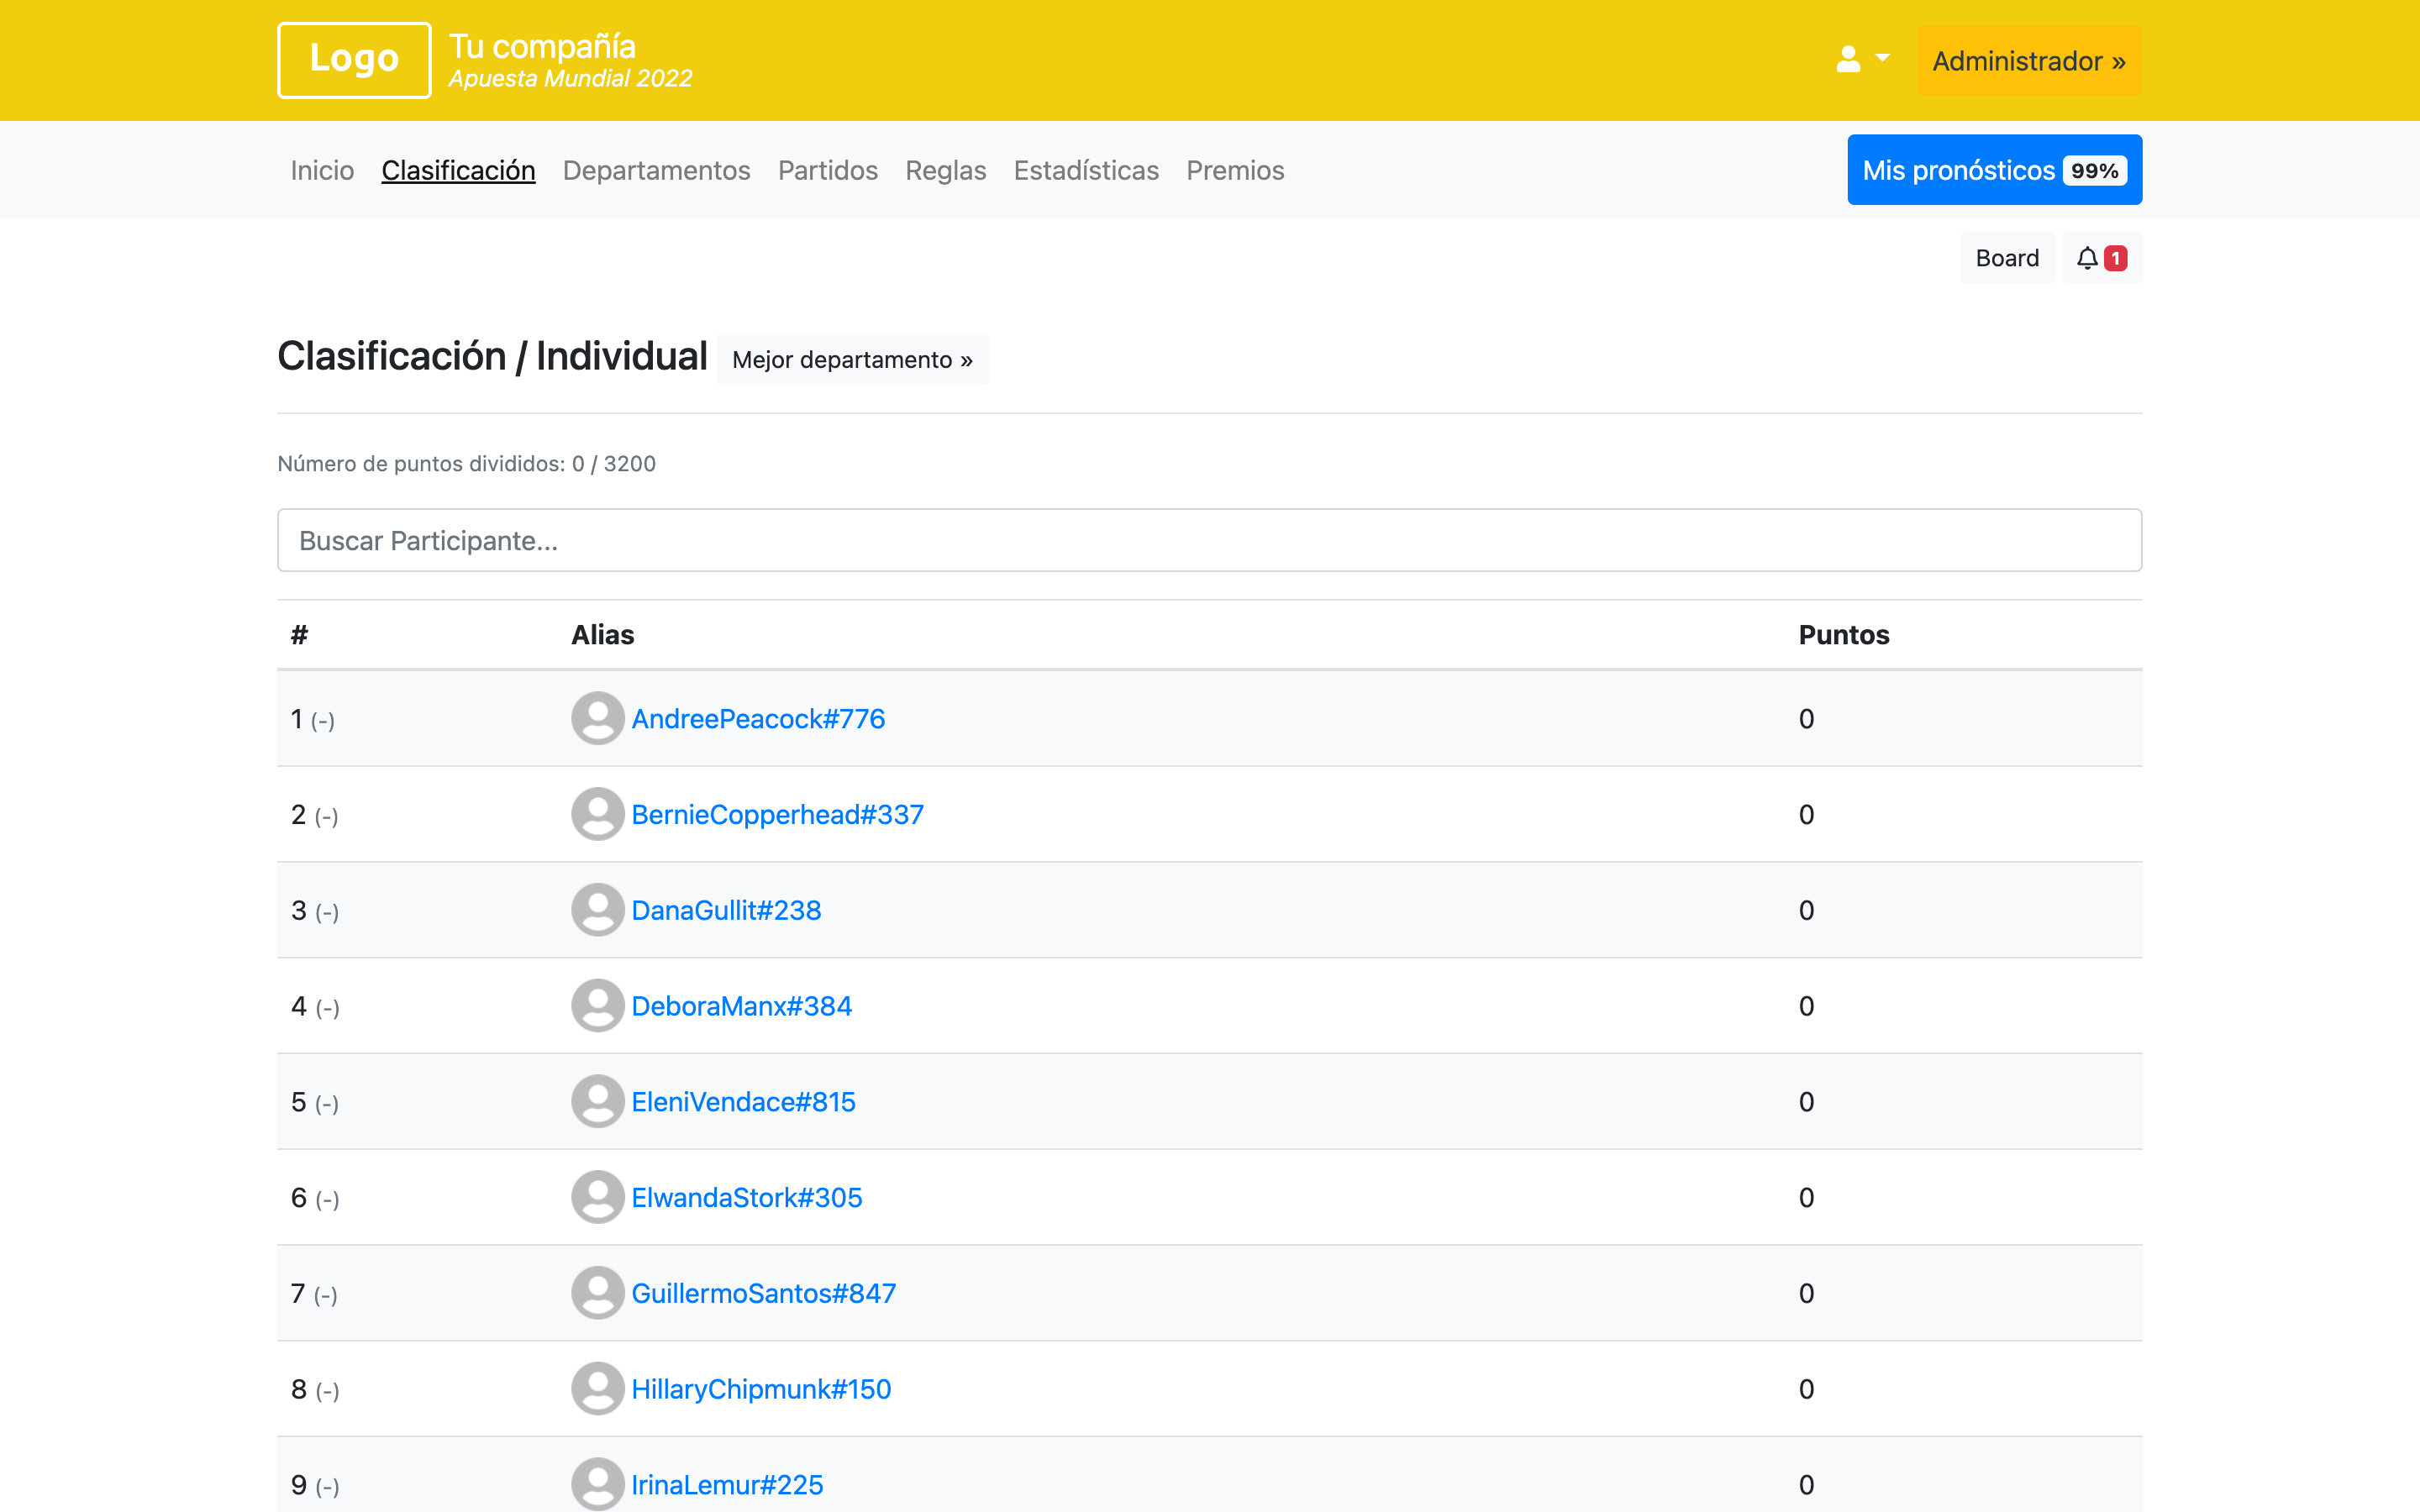Click Mejor departamento button
This screenshot has height=1512, width=2420.
pyautogui.click(x=852, y=359)
